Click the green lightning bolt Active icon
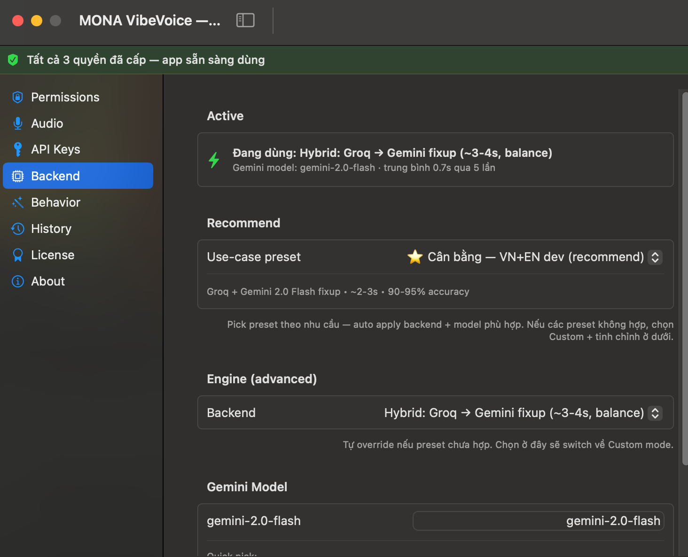The image size is (688, 557). click(214, 160)
